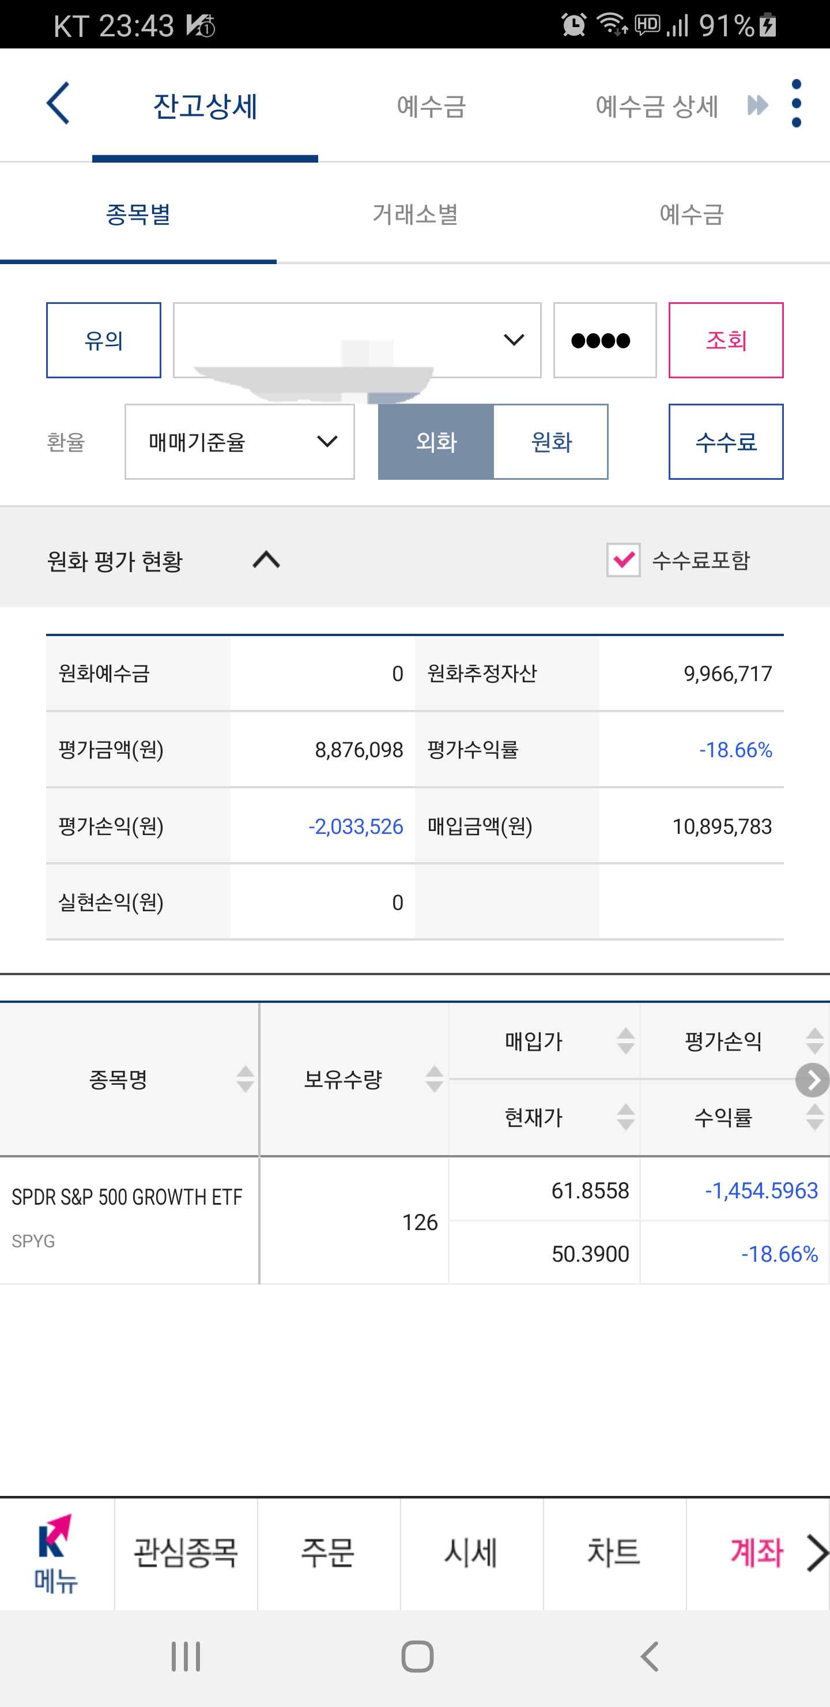This screenshot has height=1707, width=830.
Task: Select the lower 예수금 sub-tab
Action: [692, 214]
